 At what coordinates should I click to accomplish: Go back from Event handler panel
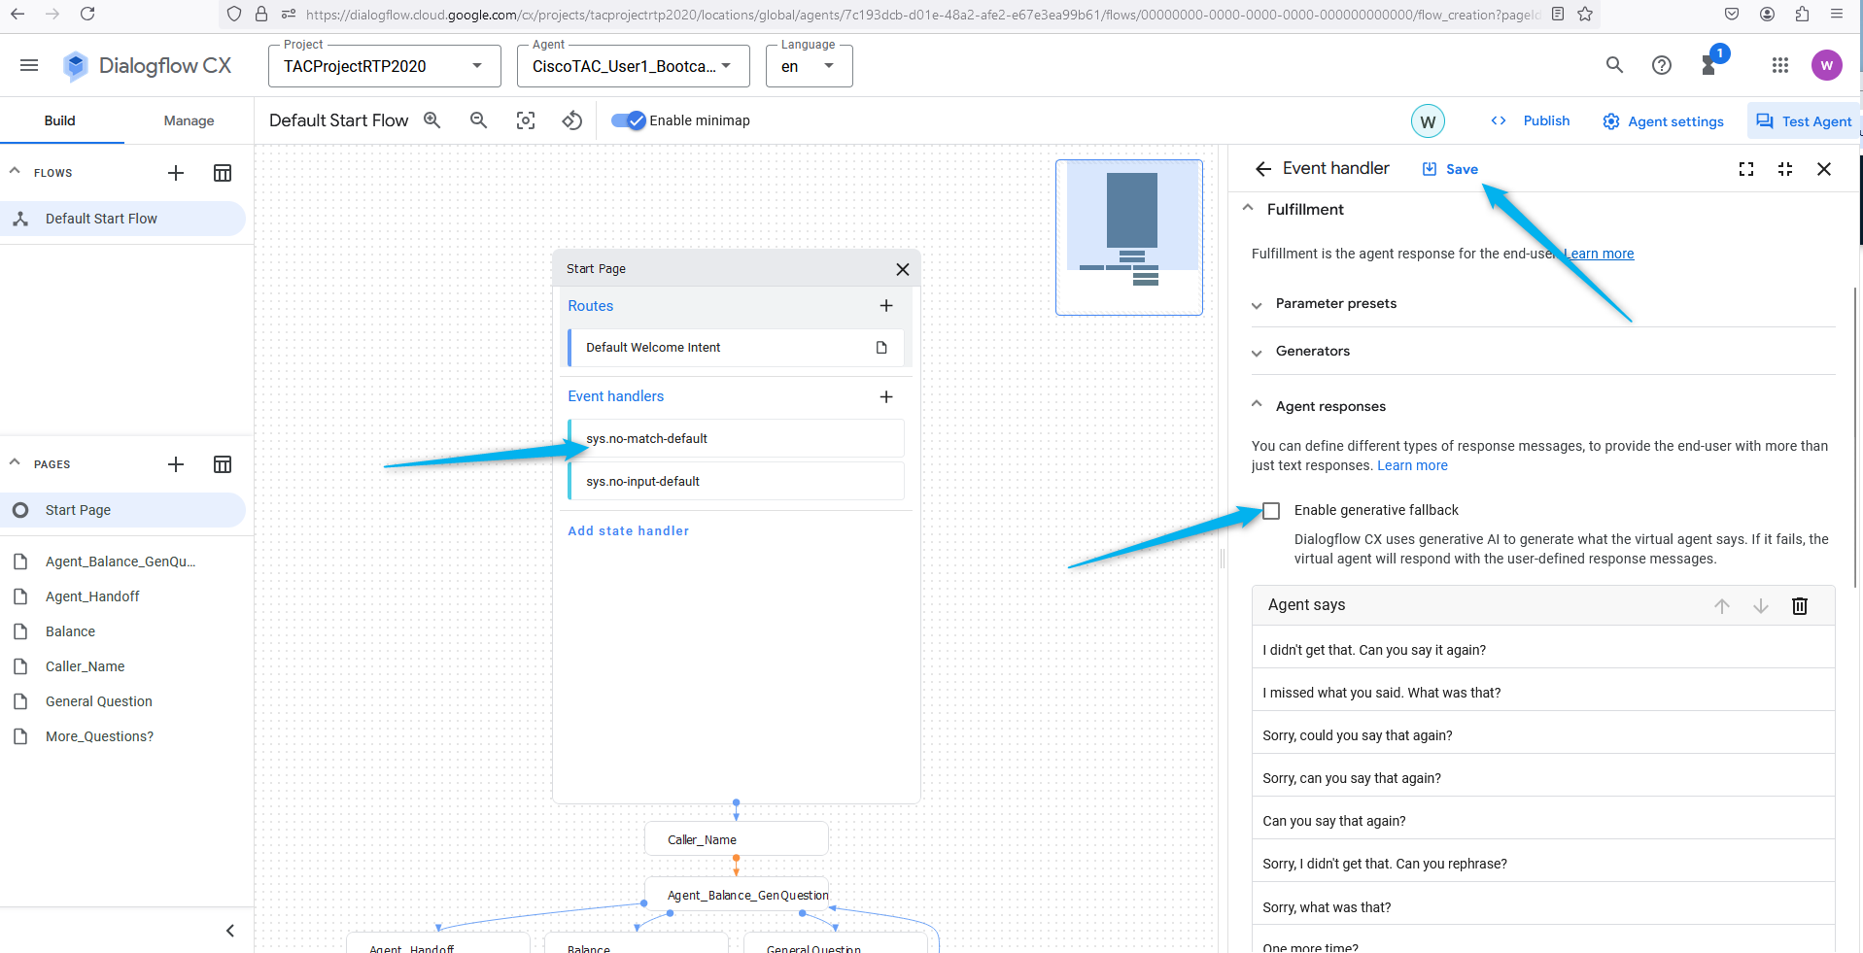[x=1263, y=169]
